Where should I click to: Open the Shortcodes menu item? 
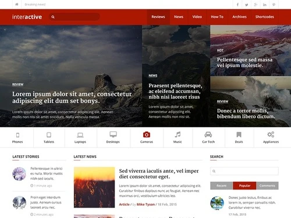[x=265, y=17]
